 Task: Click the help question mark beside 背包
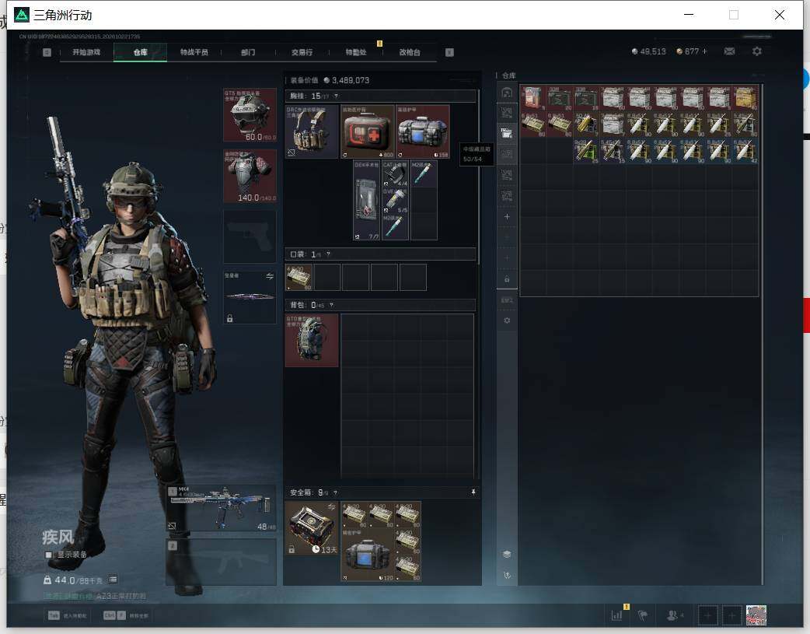331,305
